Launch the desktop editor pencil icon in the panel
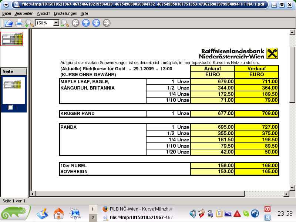Image resolution: width=296 pixels, height=222 pixels. pos(43,213)
